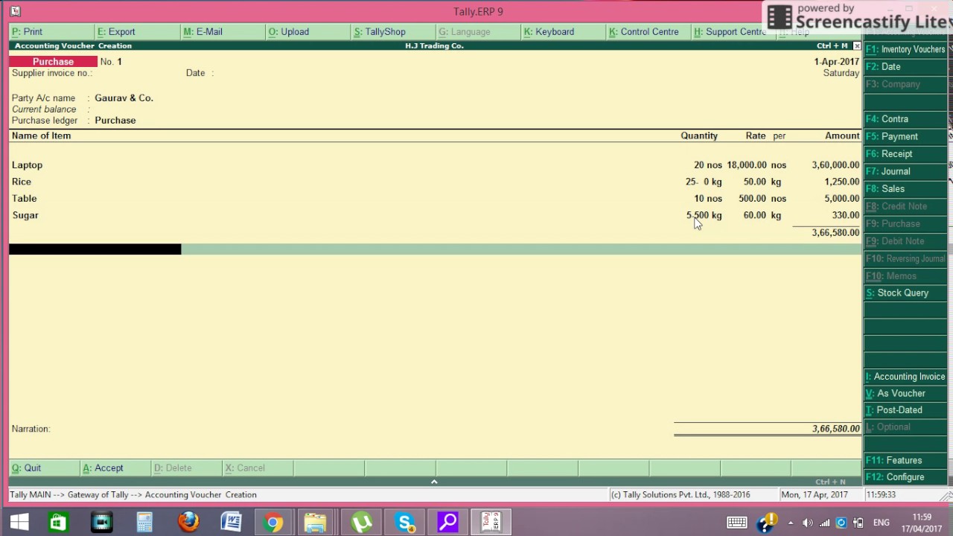This screenshot has height=536, width=953.
Task: Click the red Purchase voucher type label
Action: [53, 62]
